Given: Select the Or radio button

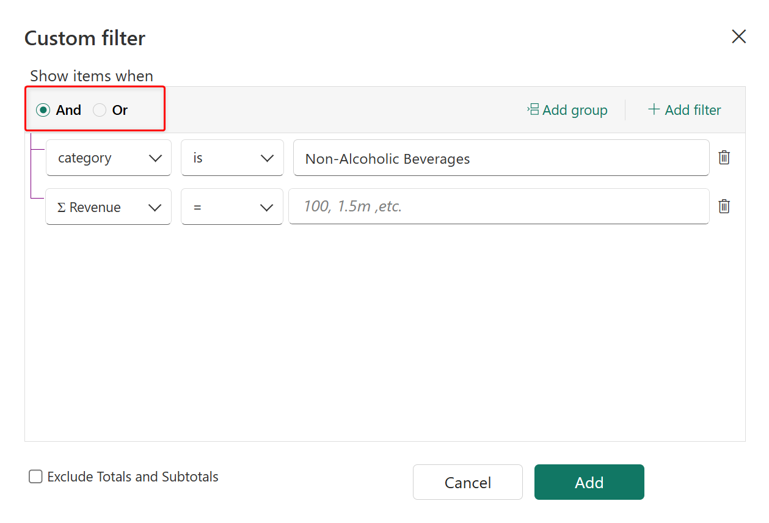Looking at the screenshot, I should coord(100,110).
